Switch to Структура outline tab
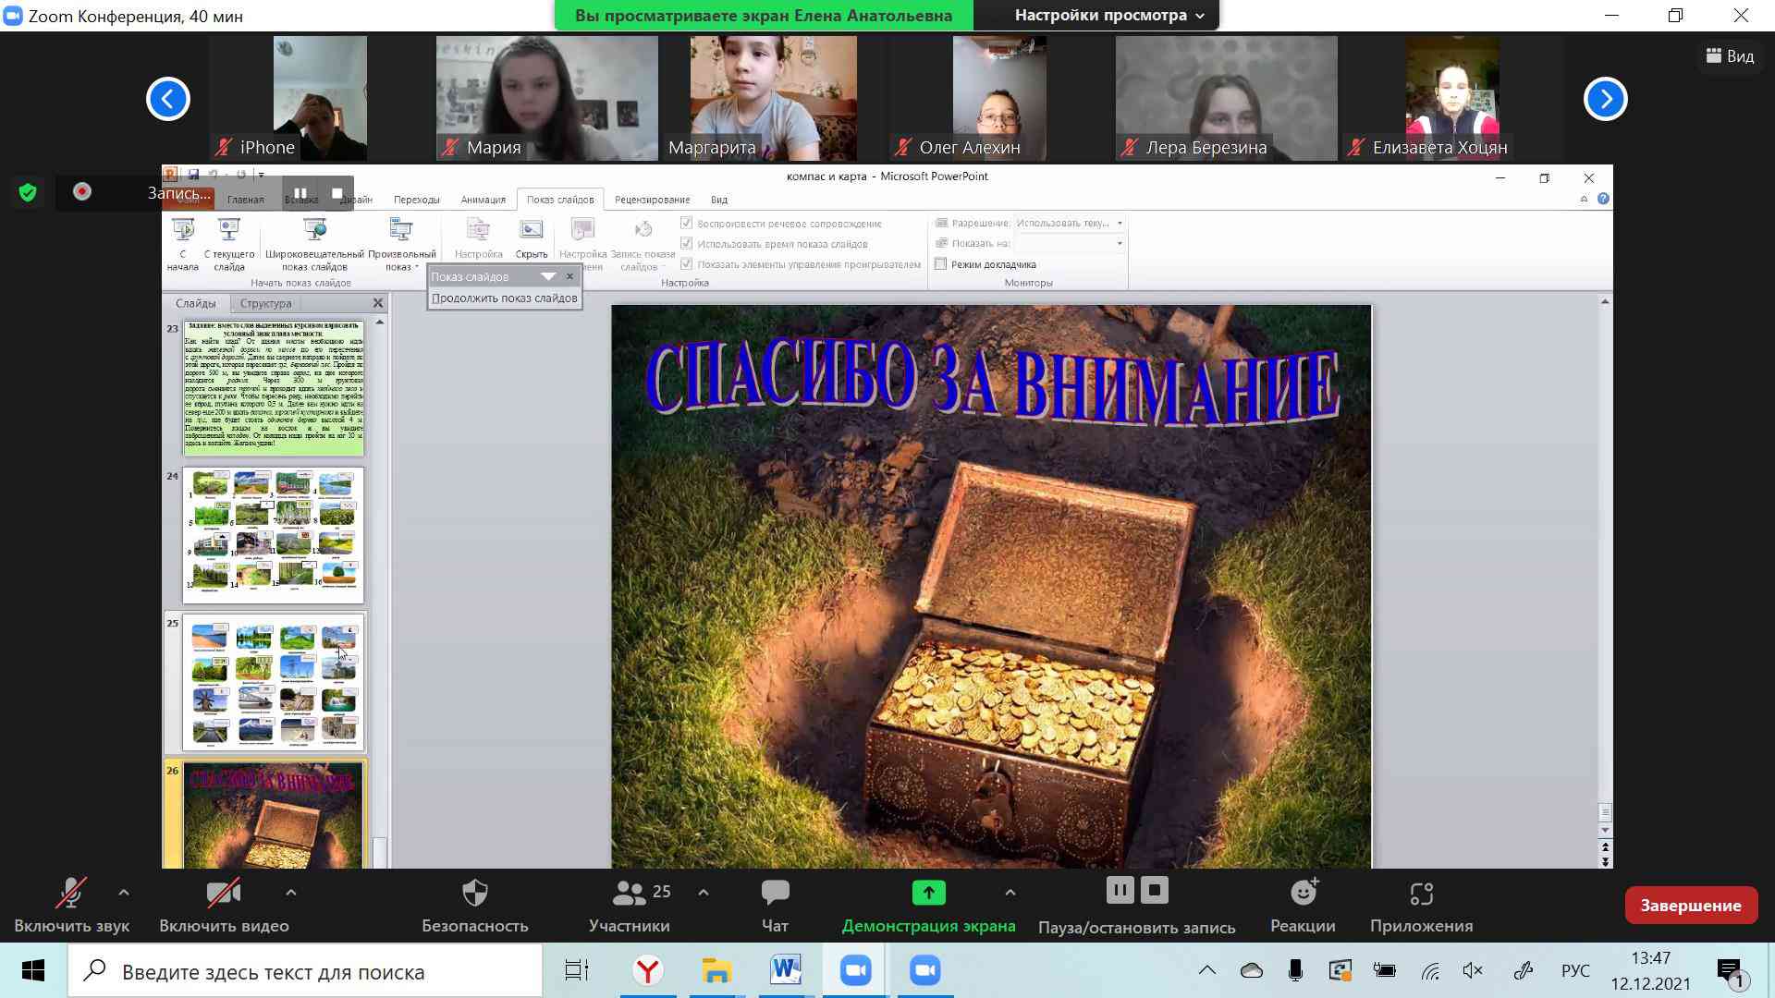Viewport: 1775px width, 998px height. tap(265, 303)
